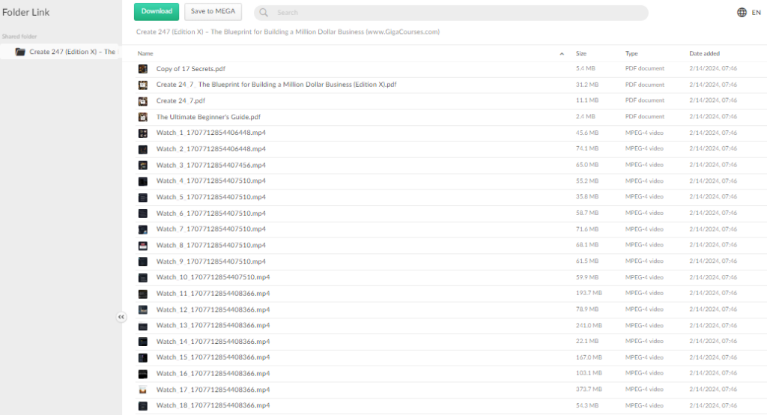
Task: Click thumbnail icon of Copy of 17 Secrets.pdf
Action: pos(142,69)
